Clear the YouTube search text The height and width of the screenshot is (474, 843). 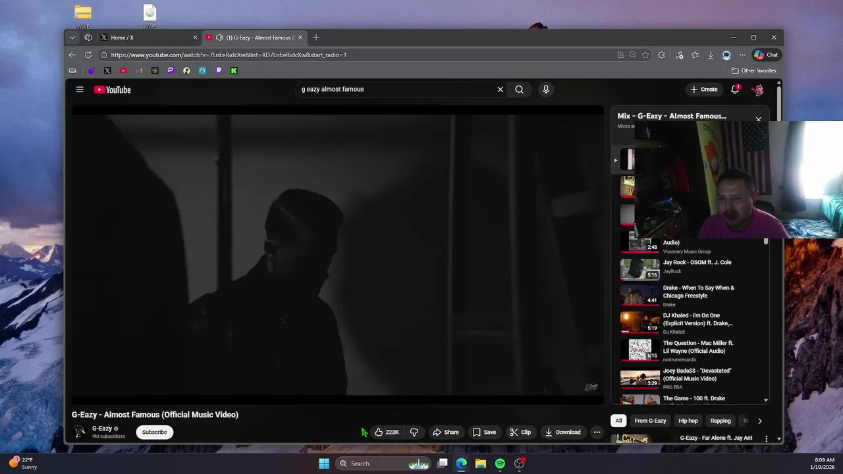click(500, 90)
